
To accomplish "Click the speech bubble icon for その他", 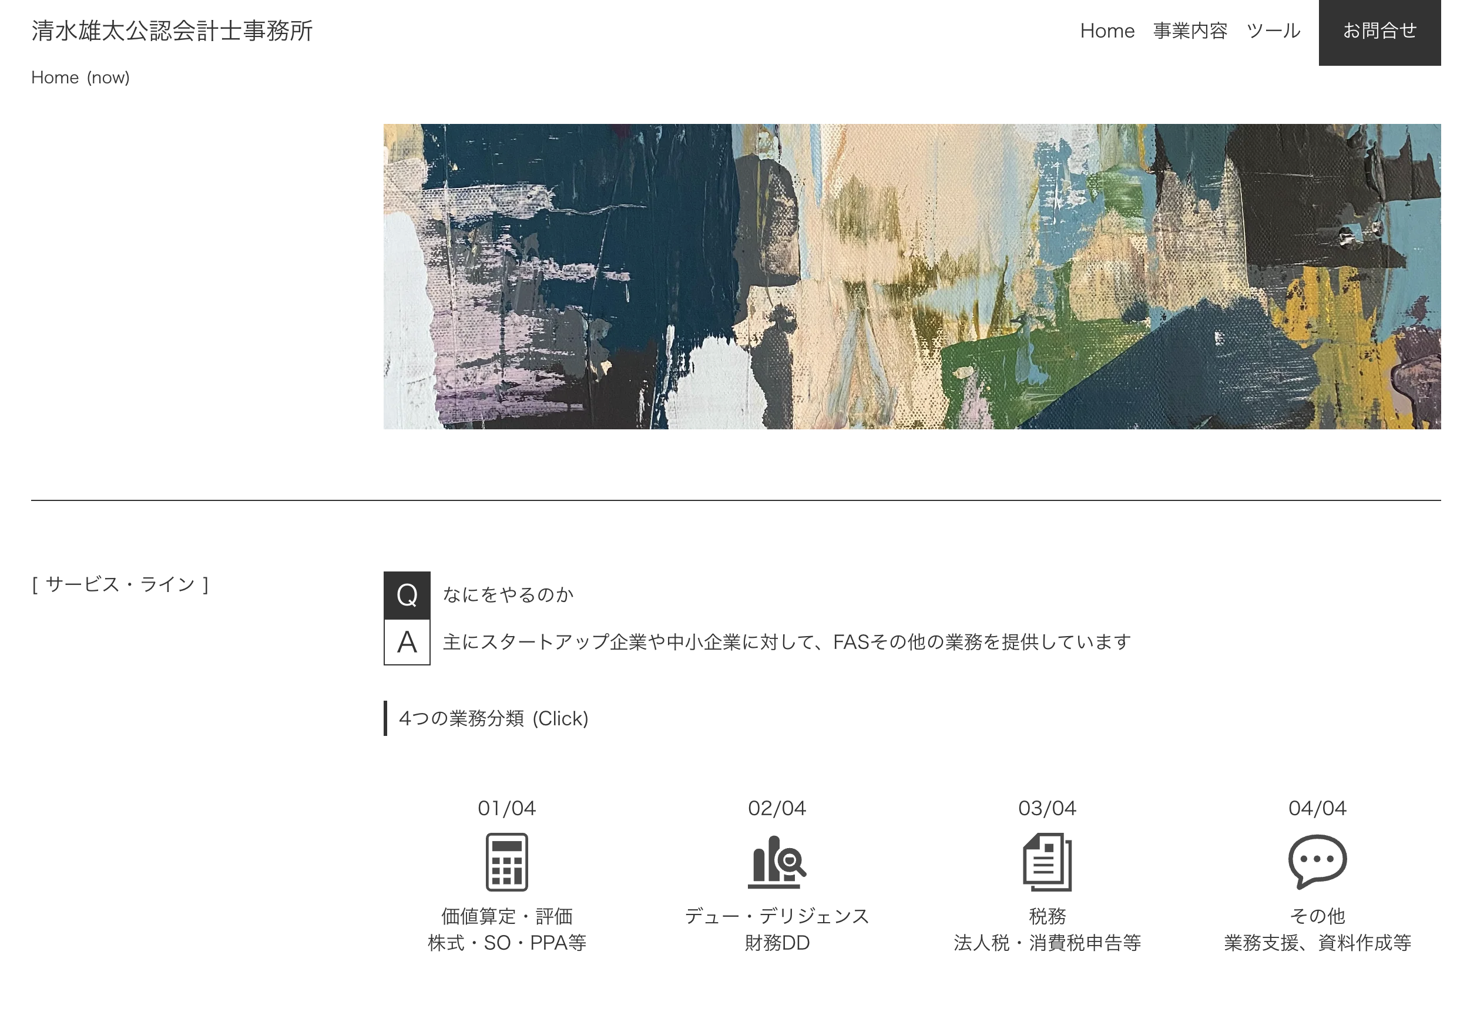I will click(1317, 862).
